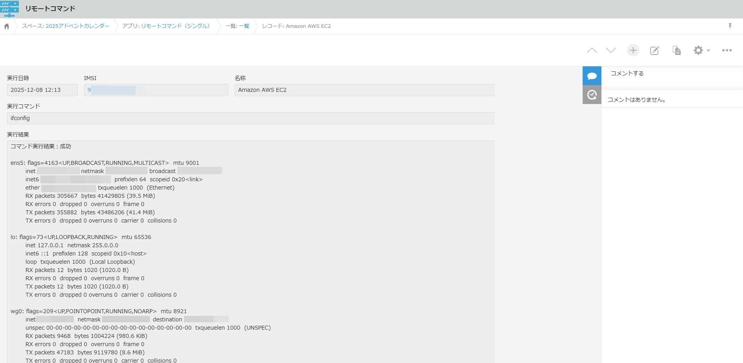This screenshot has width=743, height=363.
Task: Click the レコード: Amazon AWS EC2 breadcrumb
Action: coord(297,26)
